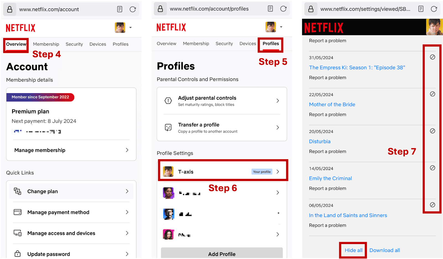The height and width of the screenshot is (259, 443).
Task: Click the reload icon in the first browser bar
Action: point(133,9)
